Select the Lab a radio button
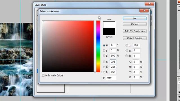 point(127,50)
